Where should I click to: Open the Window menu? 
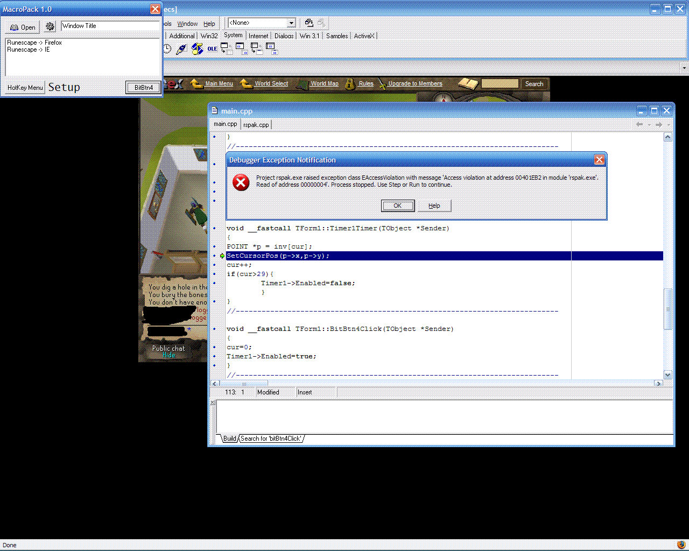187,24
